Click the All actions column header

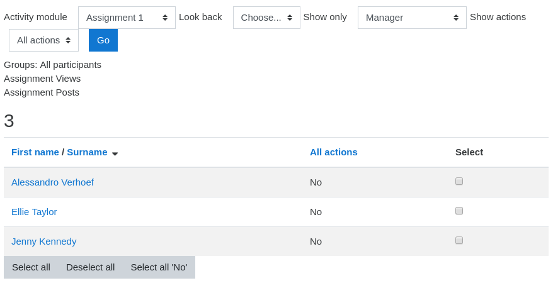tap(334, 152)
